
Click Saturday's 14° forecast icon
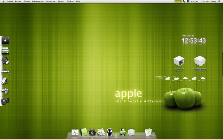tap(194, 78)
